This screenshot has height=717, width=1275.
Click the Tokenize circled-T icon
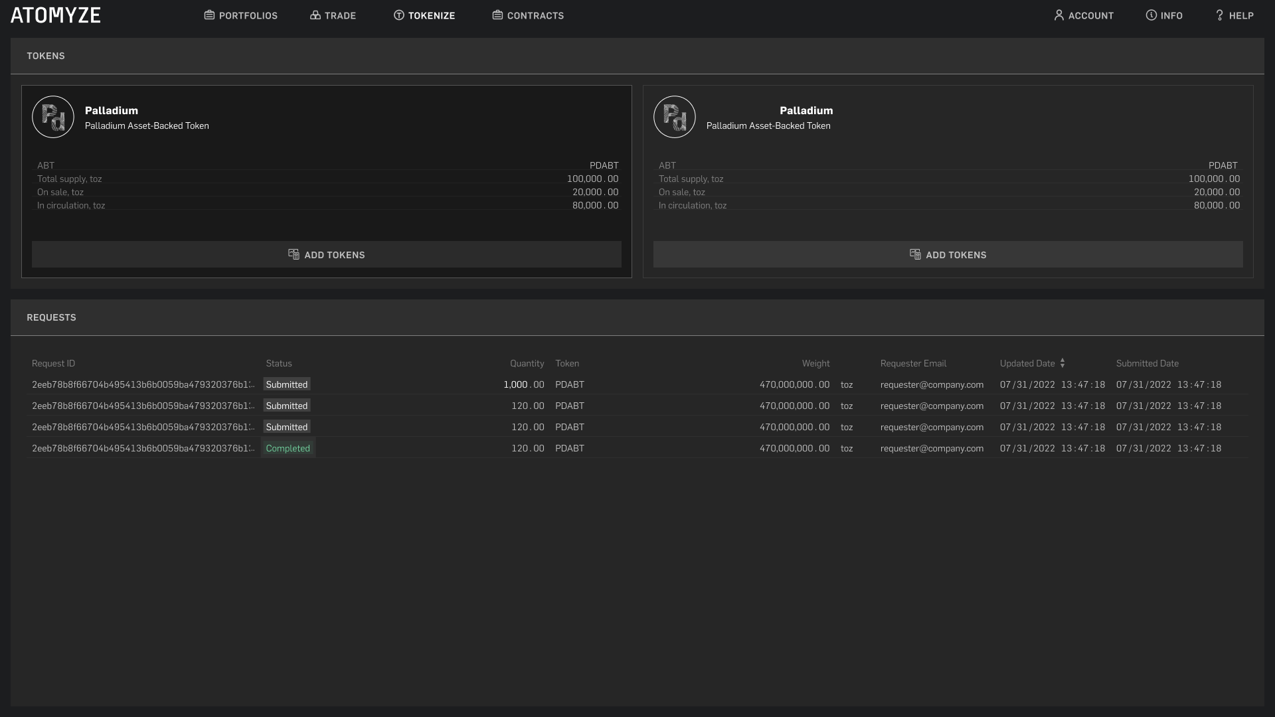[x=399, y=15]
